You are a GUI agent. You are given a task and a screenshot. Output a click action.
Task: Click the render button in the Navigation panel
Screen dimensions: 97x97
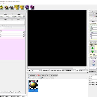click(93, 13)
